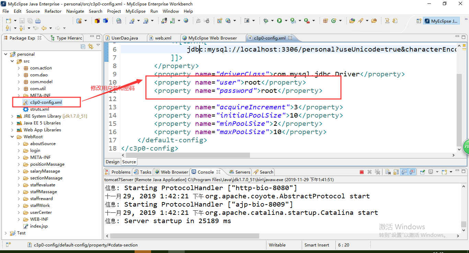Click the Next Annotation toolbar icon
The image size is (469, 253).
[x=8, y=28]
